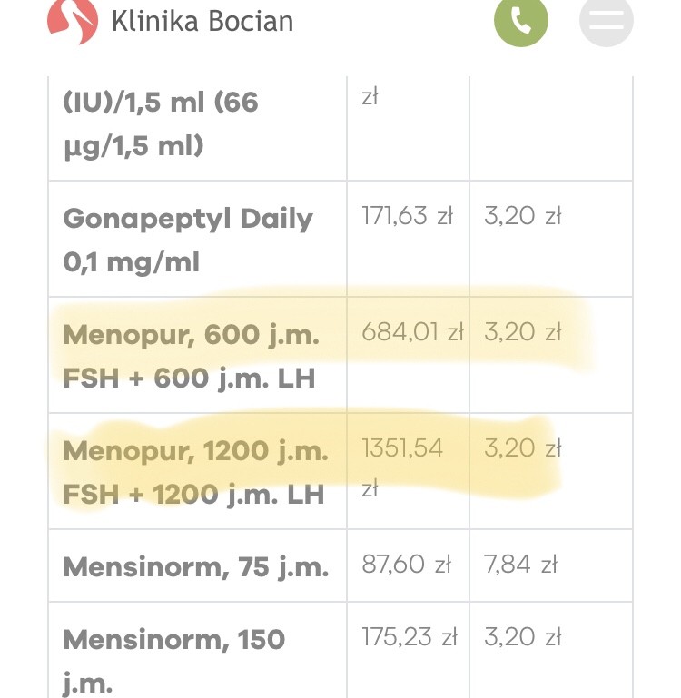This screenshot has height=698, width=681.
Task: Select the Menopur 1200 j.m. drug name
Action: (x=195, y=472)
